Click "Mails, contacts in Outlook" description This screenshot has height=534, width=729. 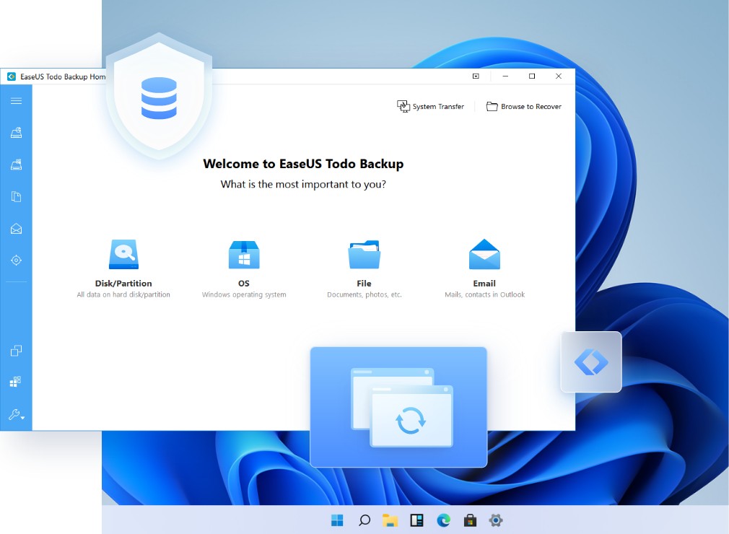(x=484, y=294)
